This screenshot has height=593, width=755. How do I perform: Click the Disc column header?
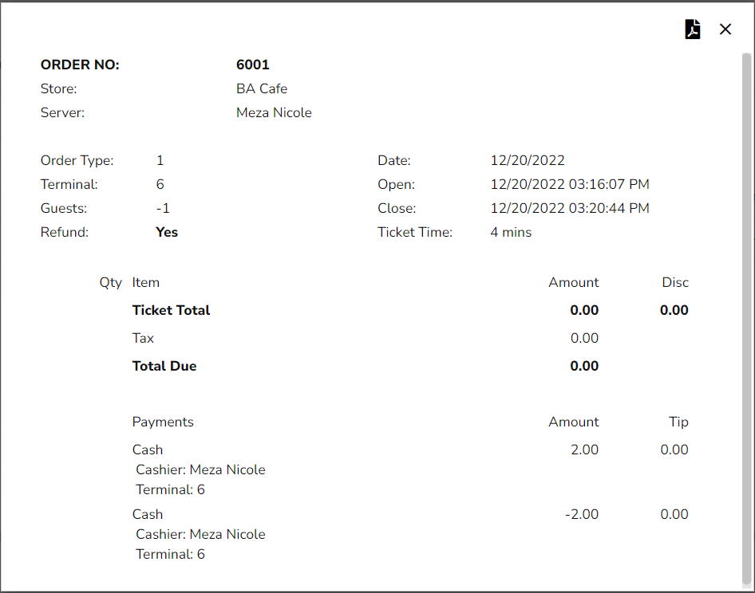674,282
